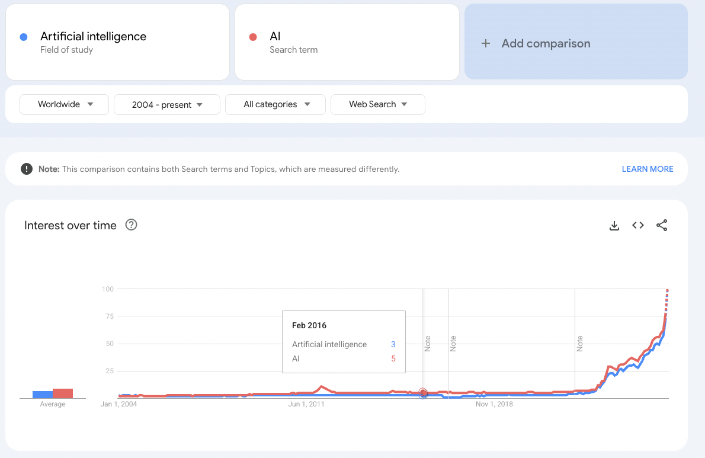The image size is (705, 458).
Task: Edit the Artificial intelligence term card
Action: click(117, 42)
